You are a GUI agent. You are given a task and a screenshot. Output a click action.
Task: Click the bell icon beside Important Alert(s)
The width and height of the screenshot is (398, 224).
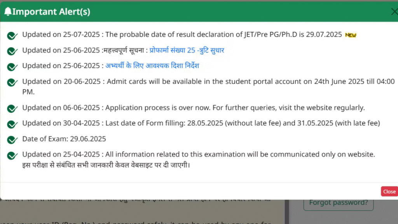coord(8,11)
